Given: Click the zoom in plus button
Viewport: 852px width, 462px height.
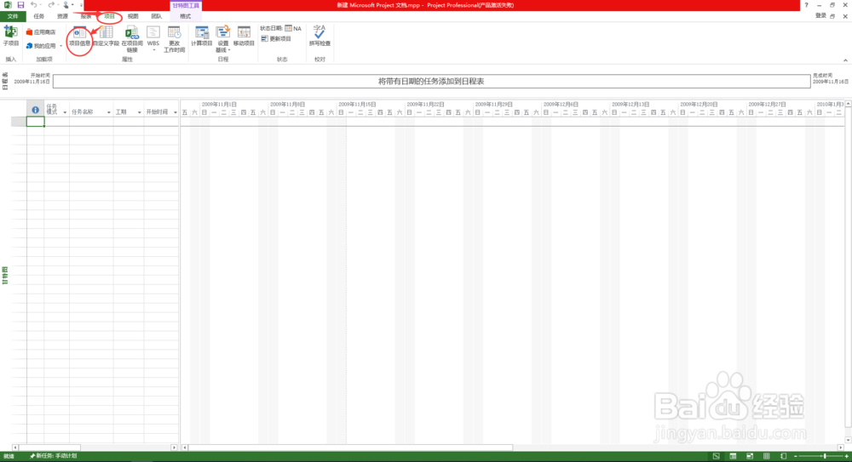Looking at the screenshot, I should click(x=847, y=456).
